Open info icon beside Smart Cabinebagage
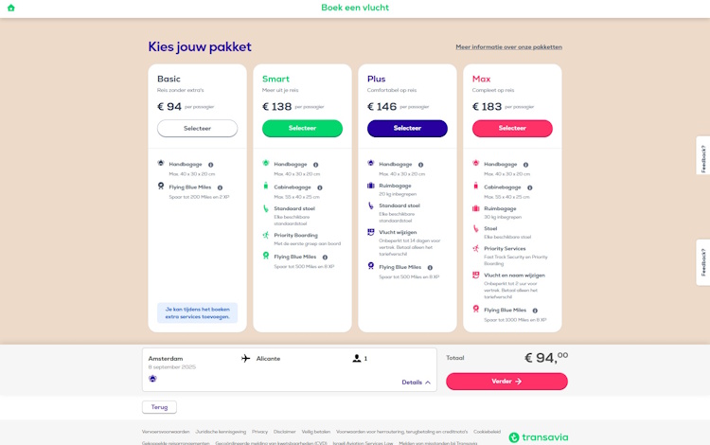 click(x=320, y=187)
